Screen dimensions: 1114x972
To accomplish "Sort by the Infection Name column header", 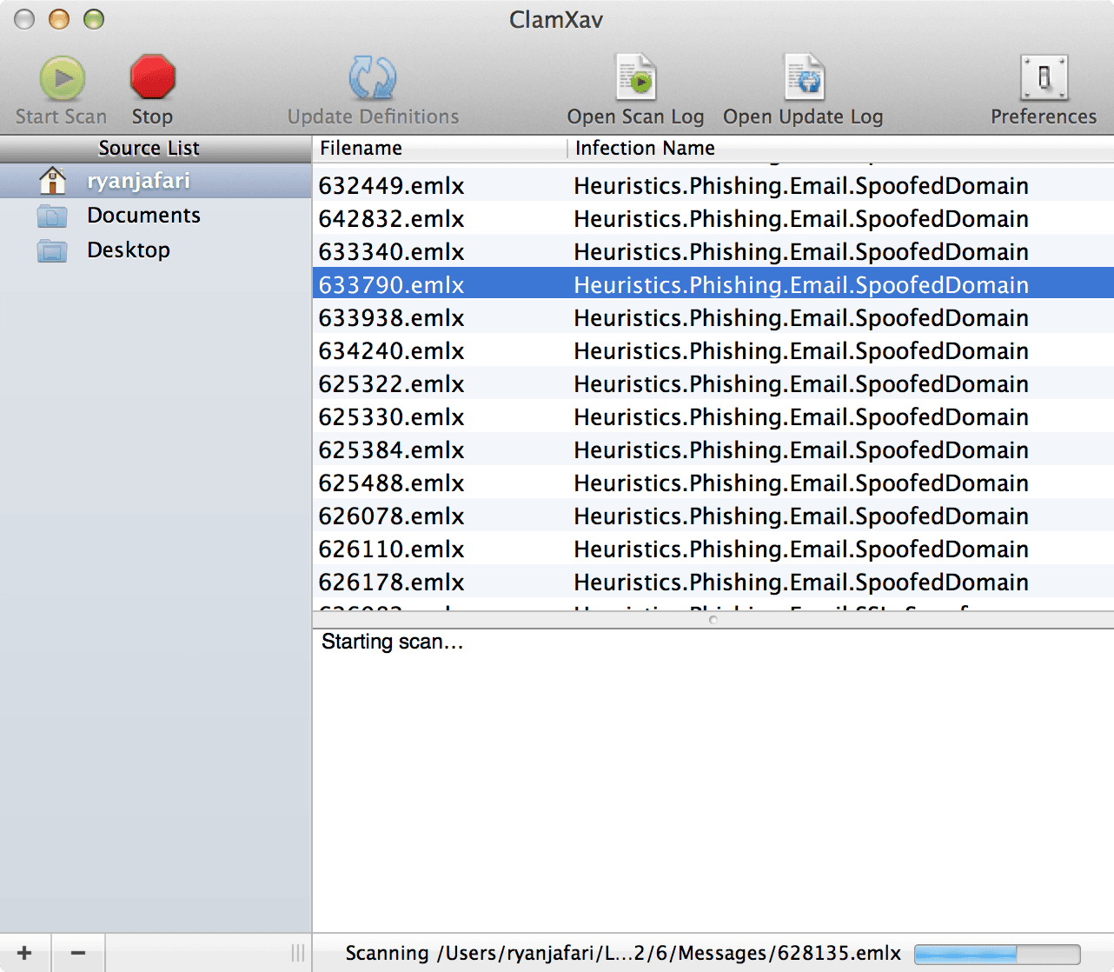I will [840, 149].
